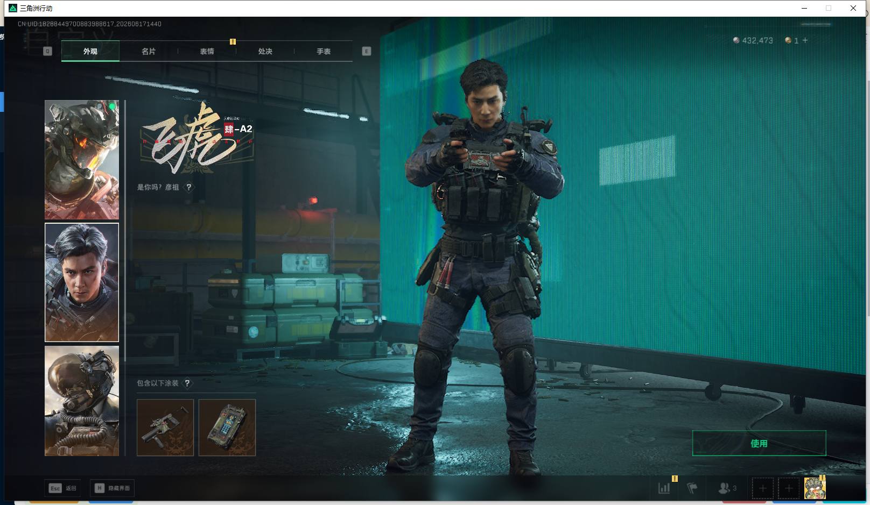870x505 pixels.
Task: Click the skin list vertical scrollbar
Action: [x=125, y=231]
